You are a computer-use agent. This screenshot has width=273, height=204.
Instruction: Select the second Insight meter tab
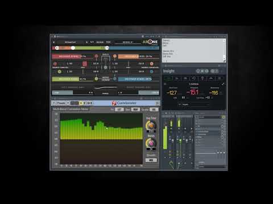[177, 78]
